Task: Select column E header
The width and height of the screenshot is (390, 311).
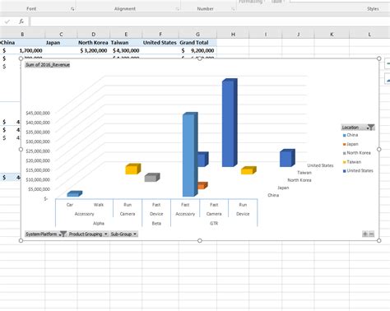Action: (x=126, y=35)
